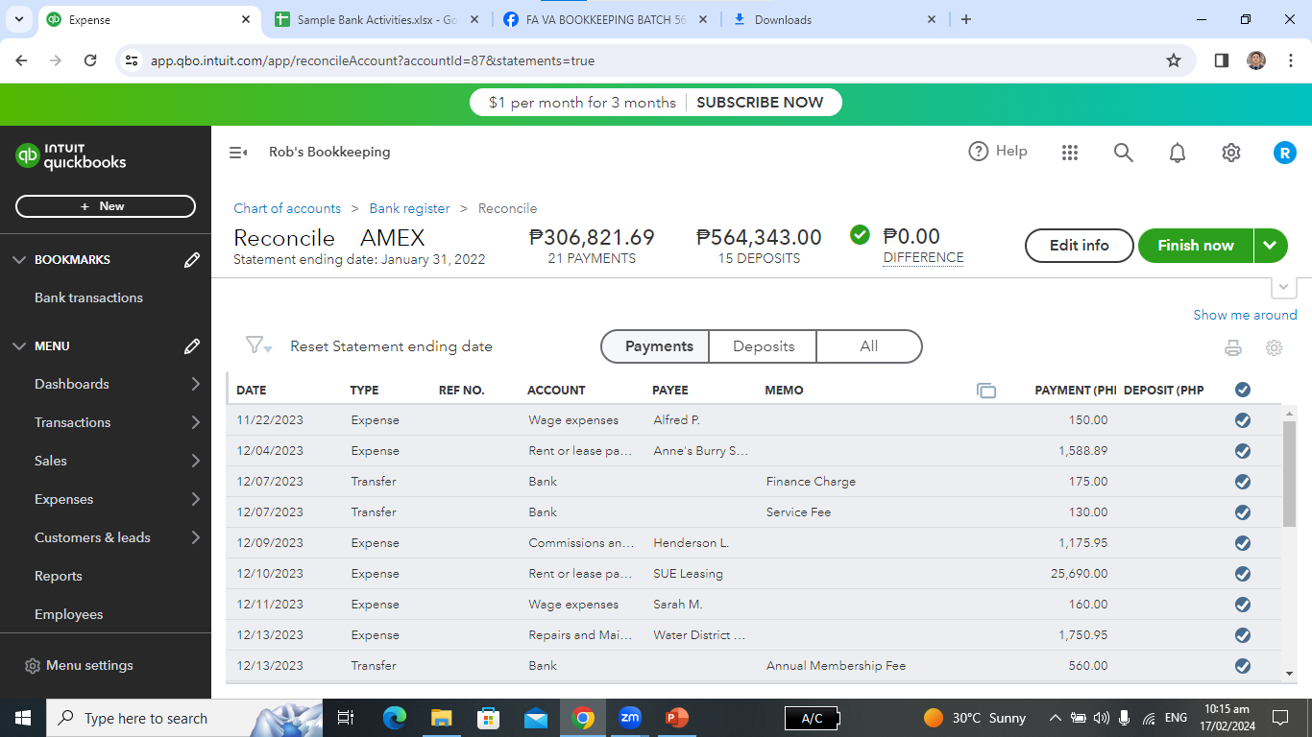Bookmark this page with star icon
Viewport: 1312px width, 737px height.
point(1174,60)
